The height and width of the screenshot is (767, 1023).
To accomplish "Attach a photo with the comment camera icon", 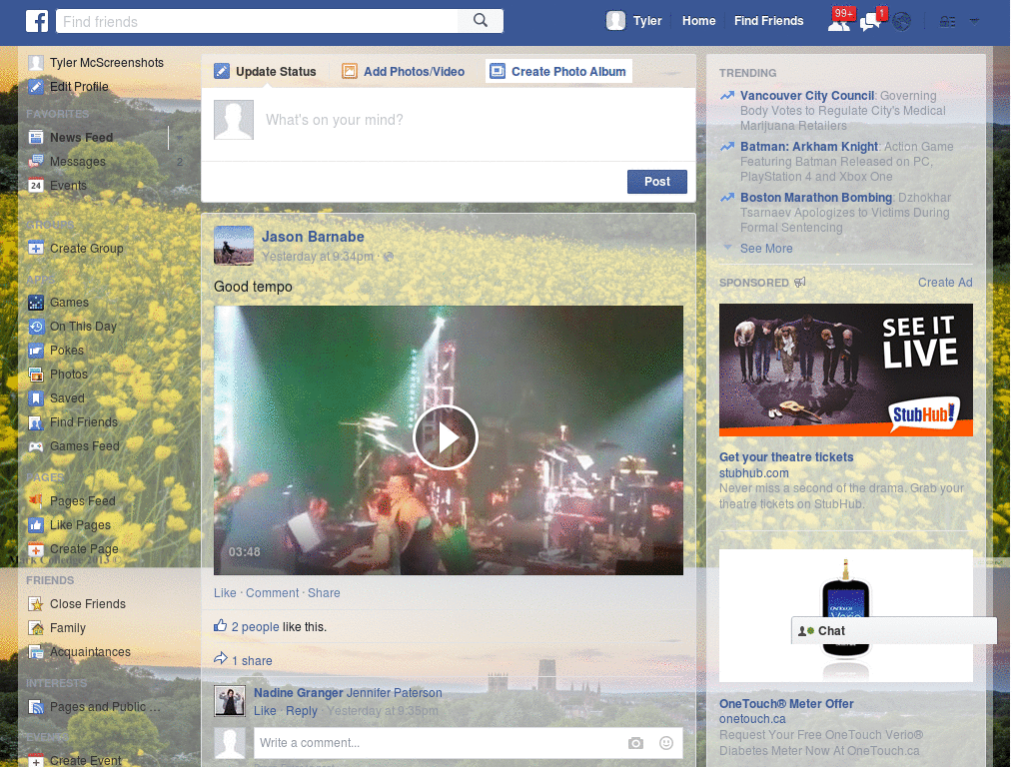I will [x=636, y=743].
